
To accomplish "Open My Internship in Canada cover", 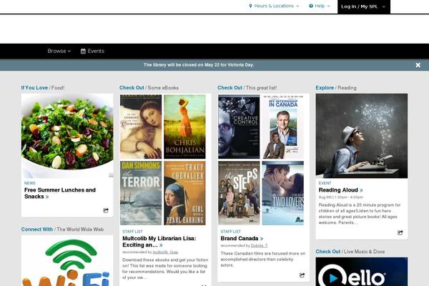I will 283,127.
